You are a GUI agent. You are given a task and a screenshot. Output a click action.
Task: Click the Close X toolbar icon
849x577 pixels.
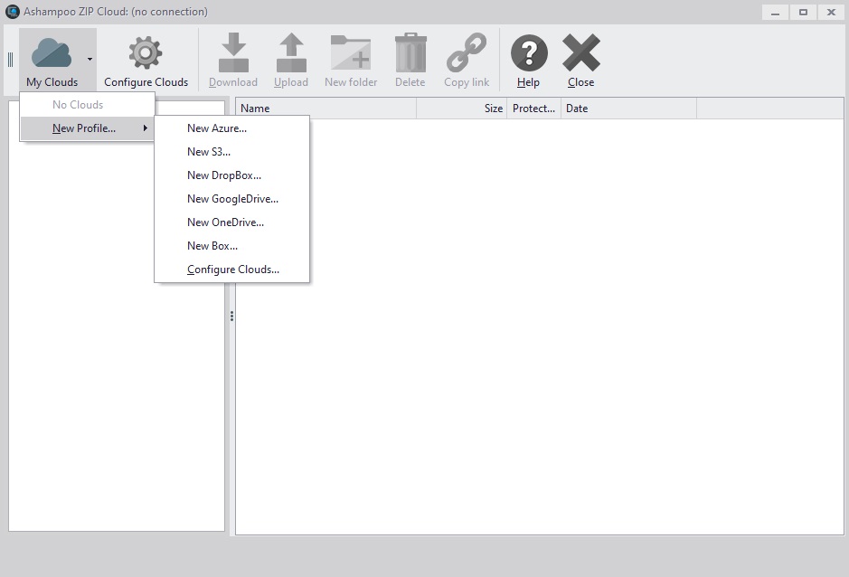pos(580,53)
